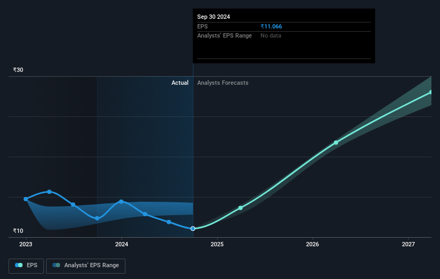Click the 'Analysts' EPS Range' tooltip row label
Image resolution: width=440 pixels, height=279 pixels.
tap(225, 36)
